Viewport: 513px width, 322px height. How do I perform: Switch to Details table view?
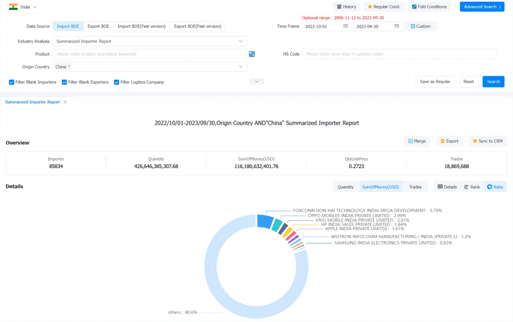click(447, 187)
